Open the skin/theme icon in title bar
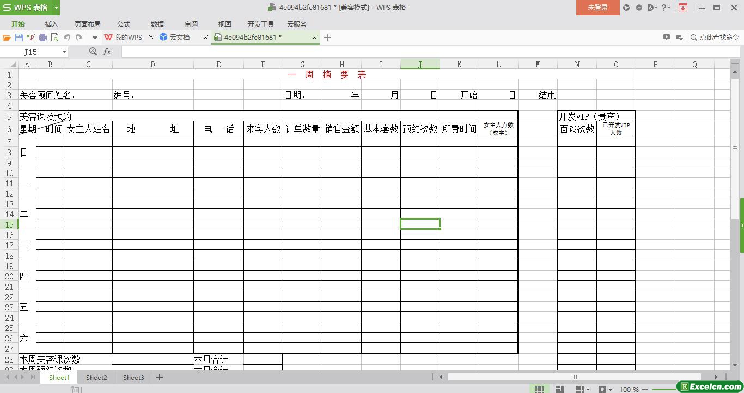Viewport: 744px width, 393px height. (626, 8)
